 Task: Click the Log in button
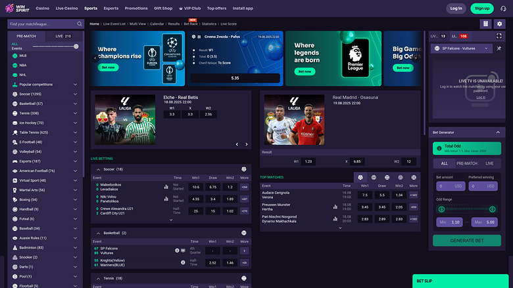[456, 9]
